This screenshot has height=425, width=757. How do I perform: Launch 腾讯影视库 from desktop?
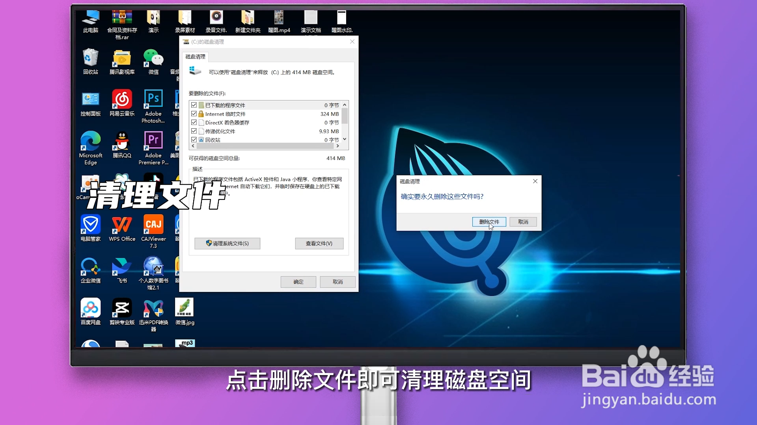click(x=122, y=62)
